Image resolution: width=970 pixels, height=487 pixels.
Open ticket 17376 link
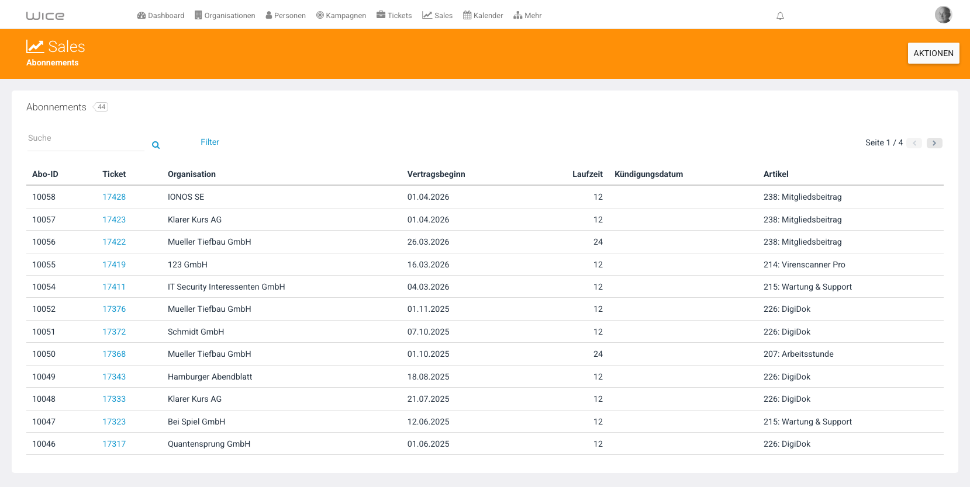pos(114,309)
